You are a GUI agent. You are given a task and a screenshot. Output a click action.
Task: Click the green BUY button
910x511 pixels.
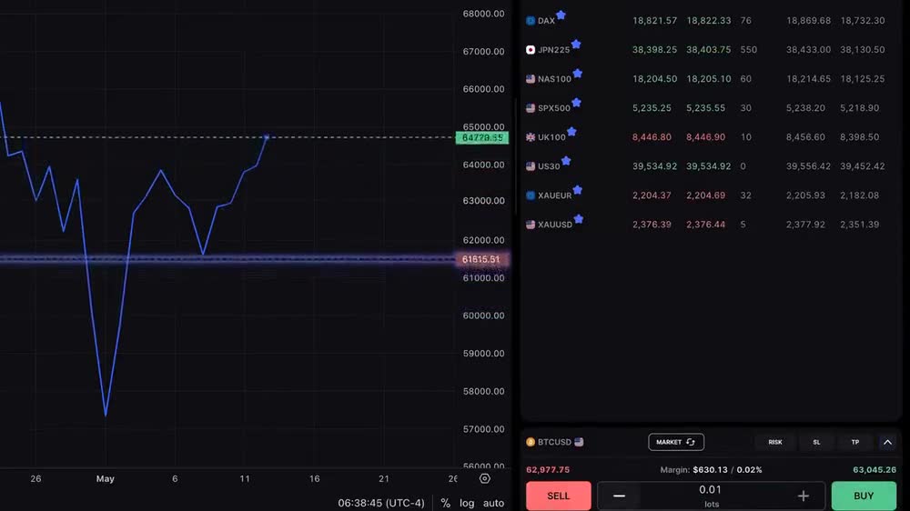pyautogui.click(x=864, y=496)
